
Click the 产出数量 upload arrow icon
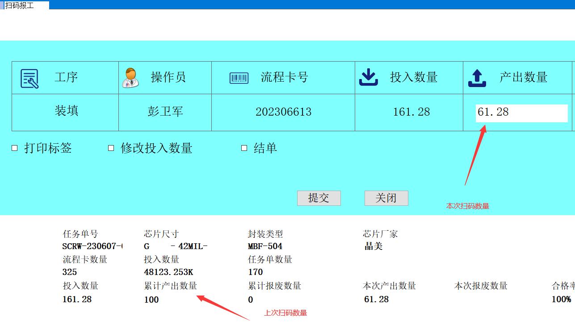pyautogui.click(x=477, y=78)
